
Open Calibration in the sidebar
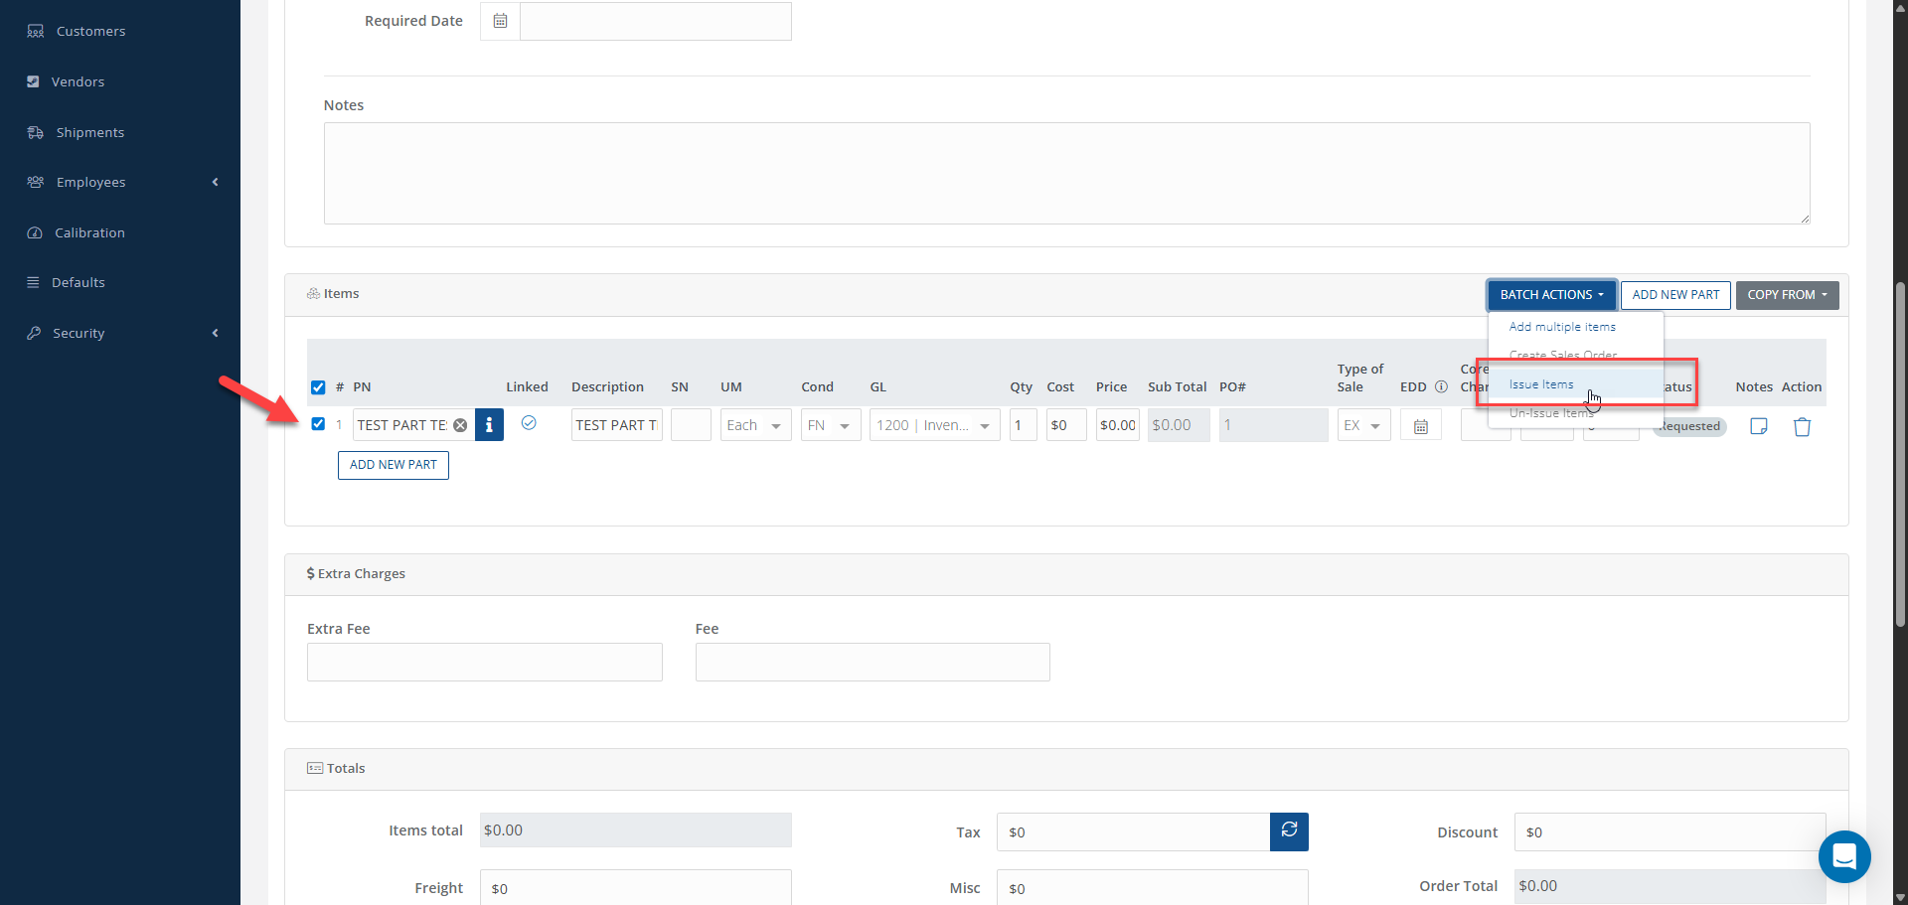pos(89,232)
